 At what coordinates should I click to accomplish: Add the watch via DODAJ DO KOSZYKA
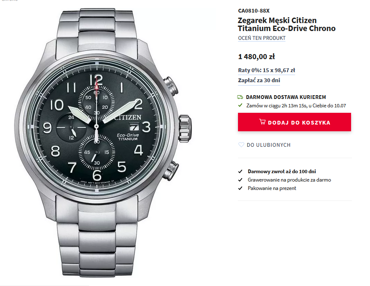[x=294, y=122]
